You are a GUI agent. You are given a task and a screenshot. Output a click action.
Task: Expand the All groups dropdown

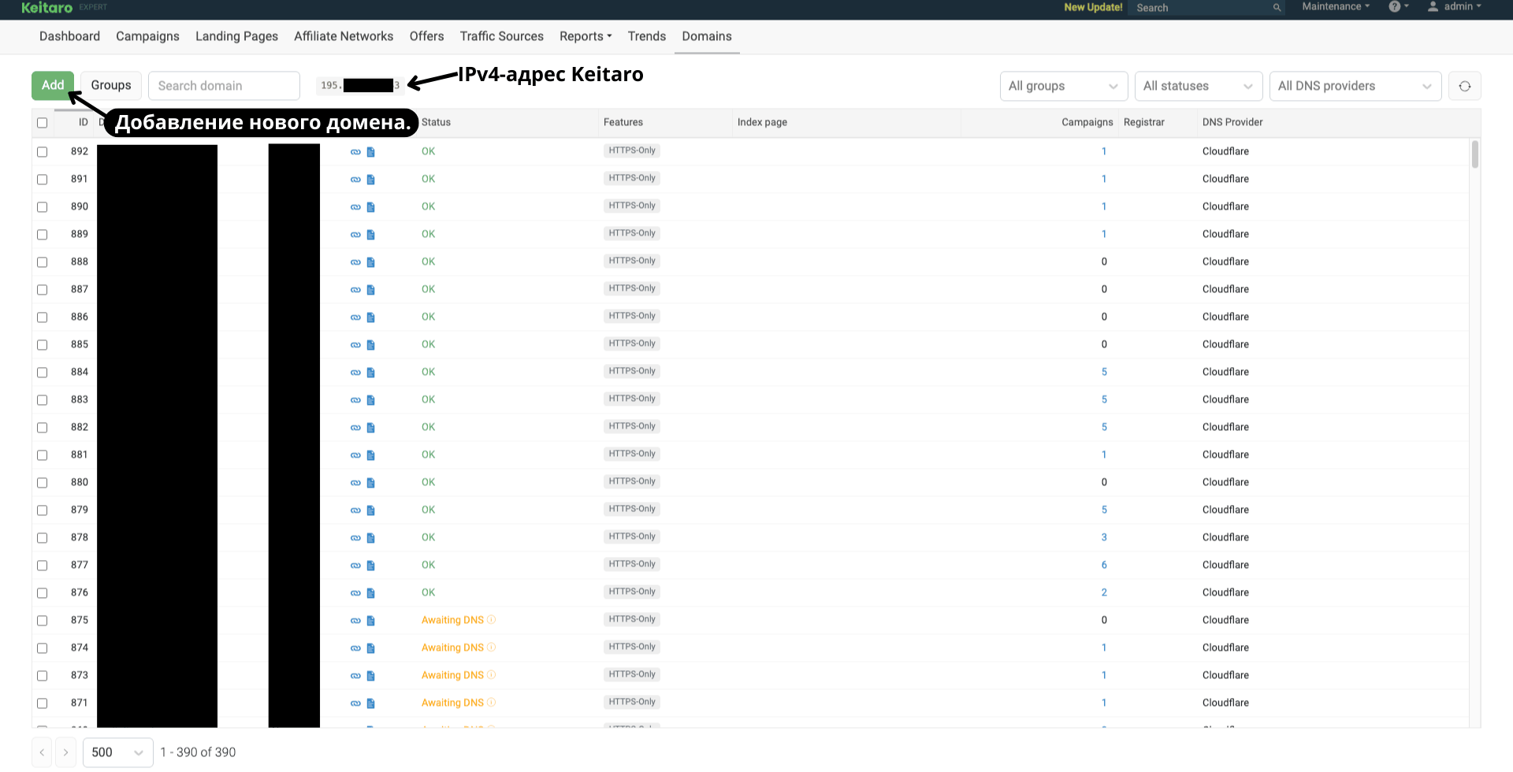[1064, 86]
